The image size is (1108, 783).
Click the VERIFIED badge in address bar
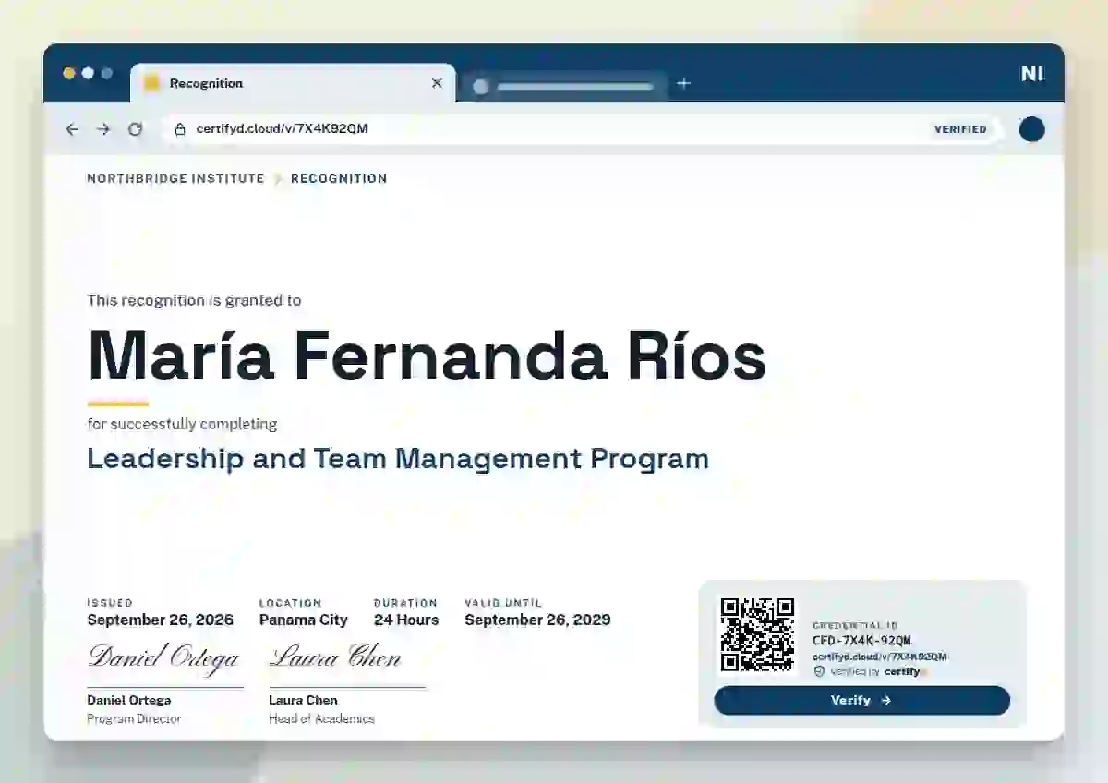coord(960,129)
